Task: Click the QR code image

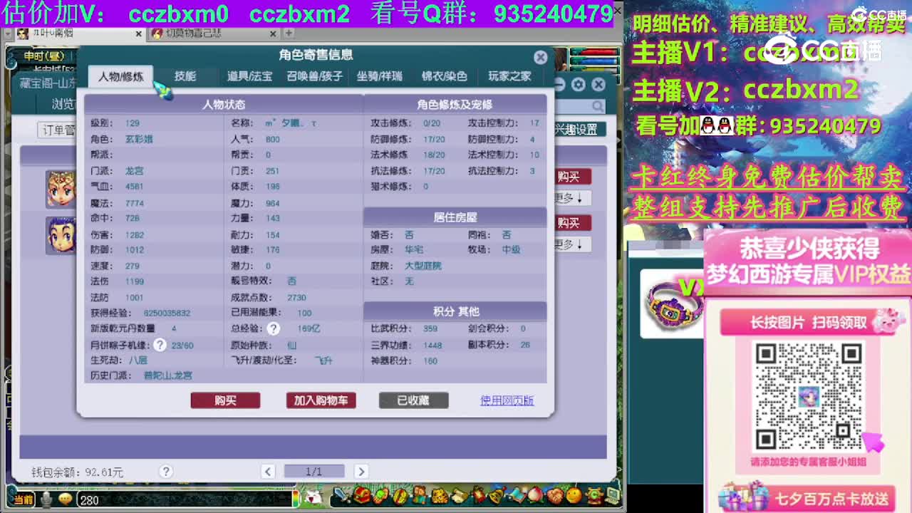Action: tap(808, 395)
